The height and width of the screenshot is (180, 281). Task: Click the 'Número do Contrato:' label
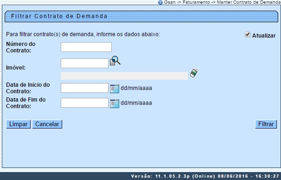click(20, 47)
